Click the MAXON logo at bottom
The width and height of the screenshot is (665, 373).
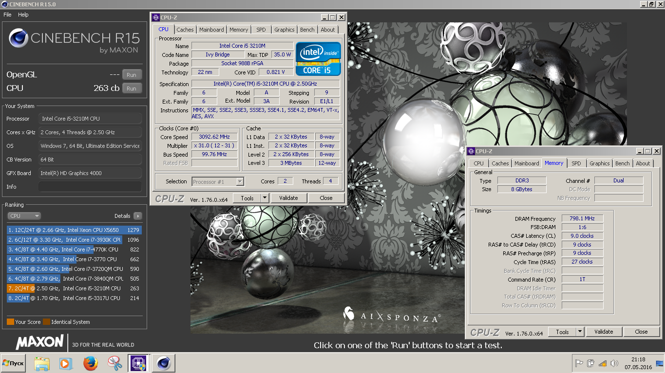39,342
